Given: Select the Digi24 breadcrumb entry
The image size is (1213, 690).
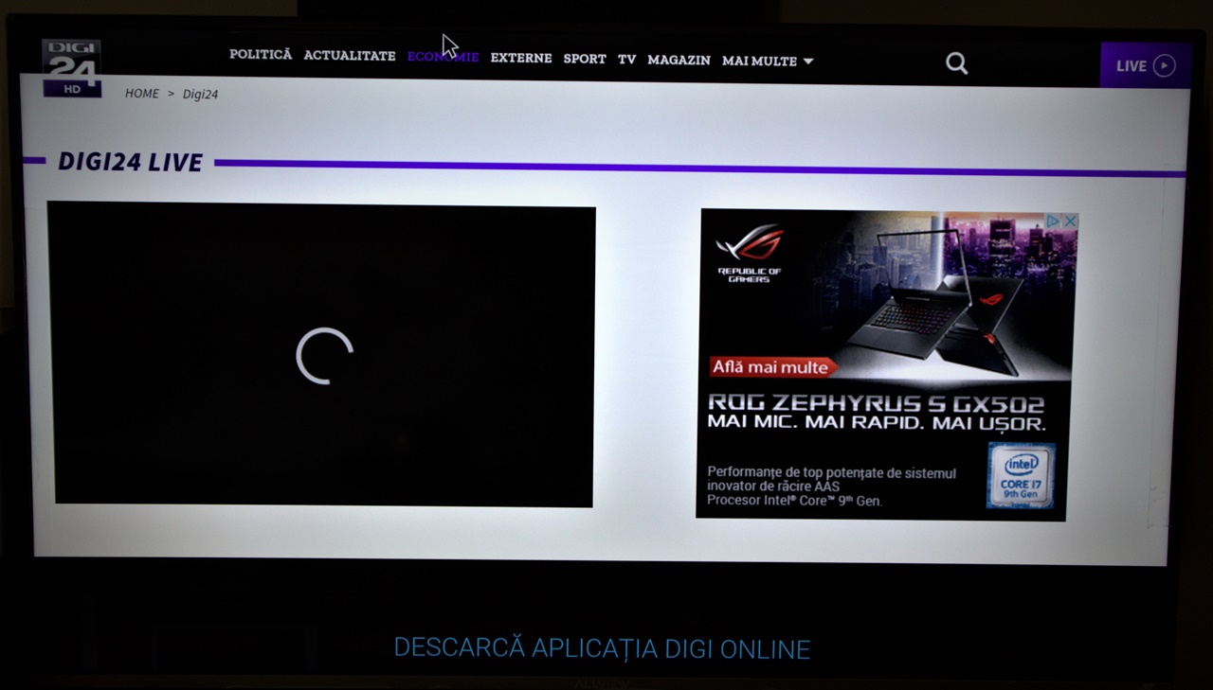Looking at the screenshot, I should (200, 94).
